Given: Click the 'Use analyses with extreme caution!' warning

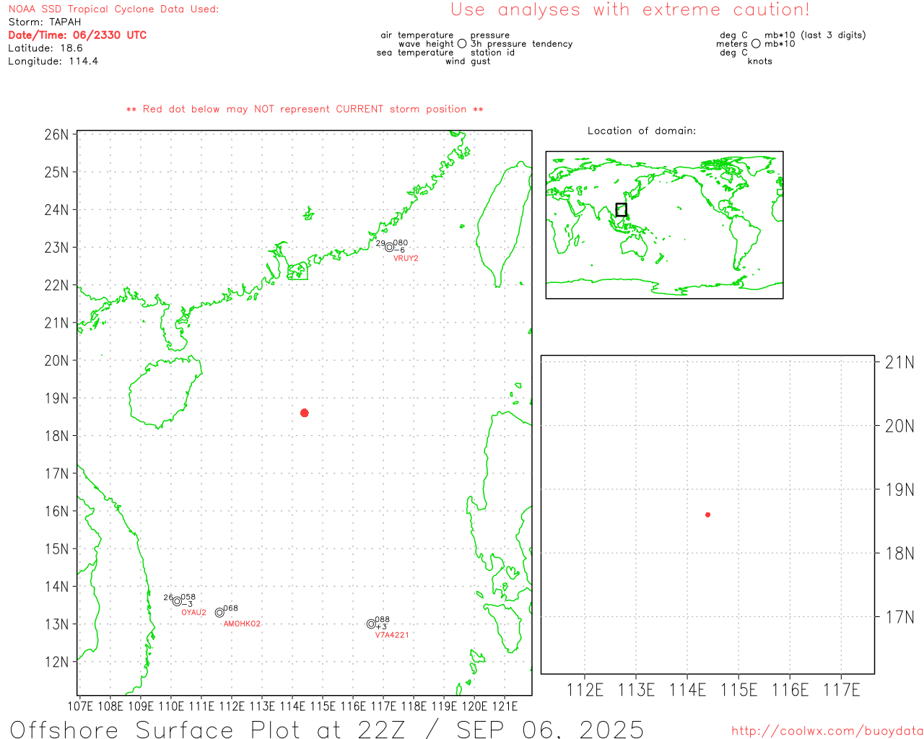Looking at the screenshot, I should click(x=630, y=10).
